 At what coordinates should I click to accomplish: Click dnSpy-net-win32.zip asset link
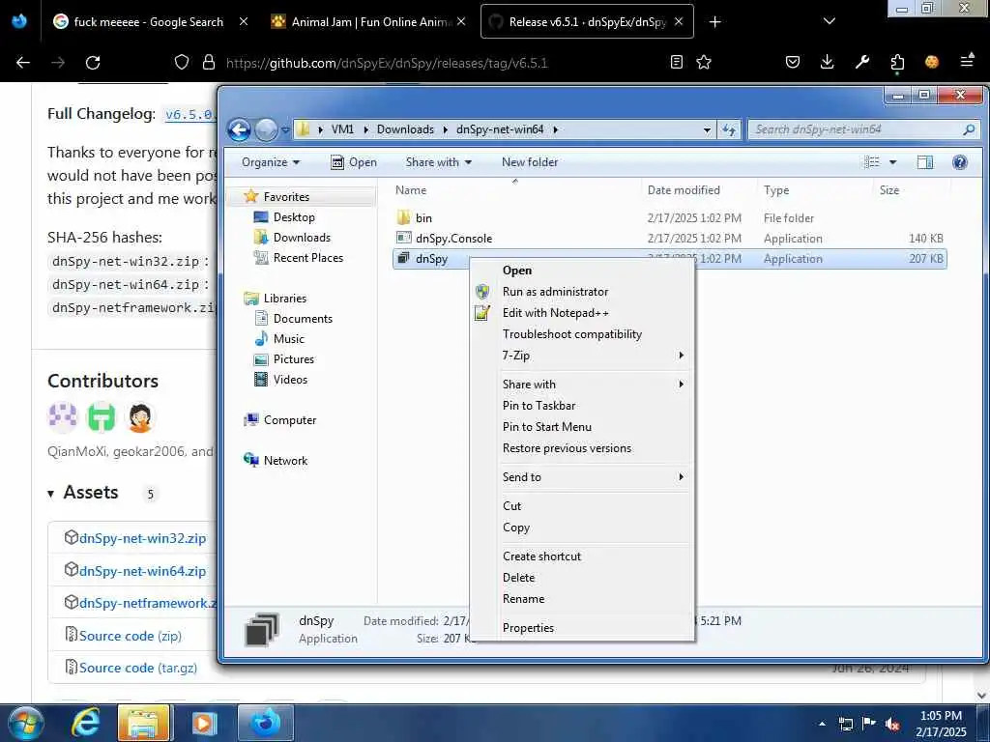(143, 538)
